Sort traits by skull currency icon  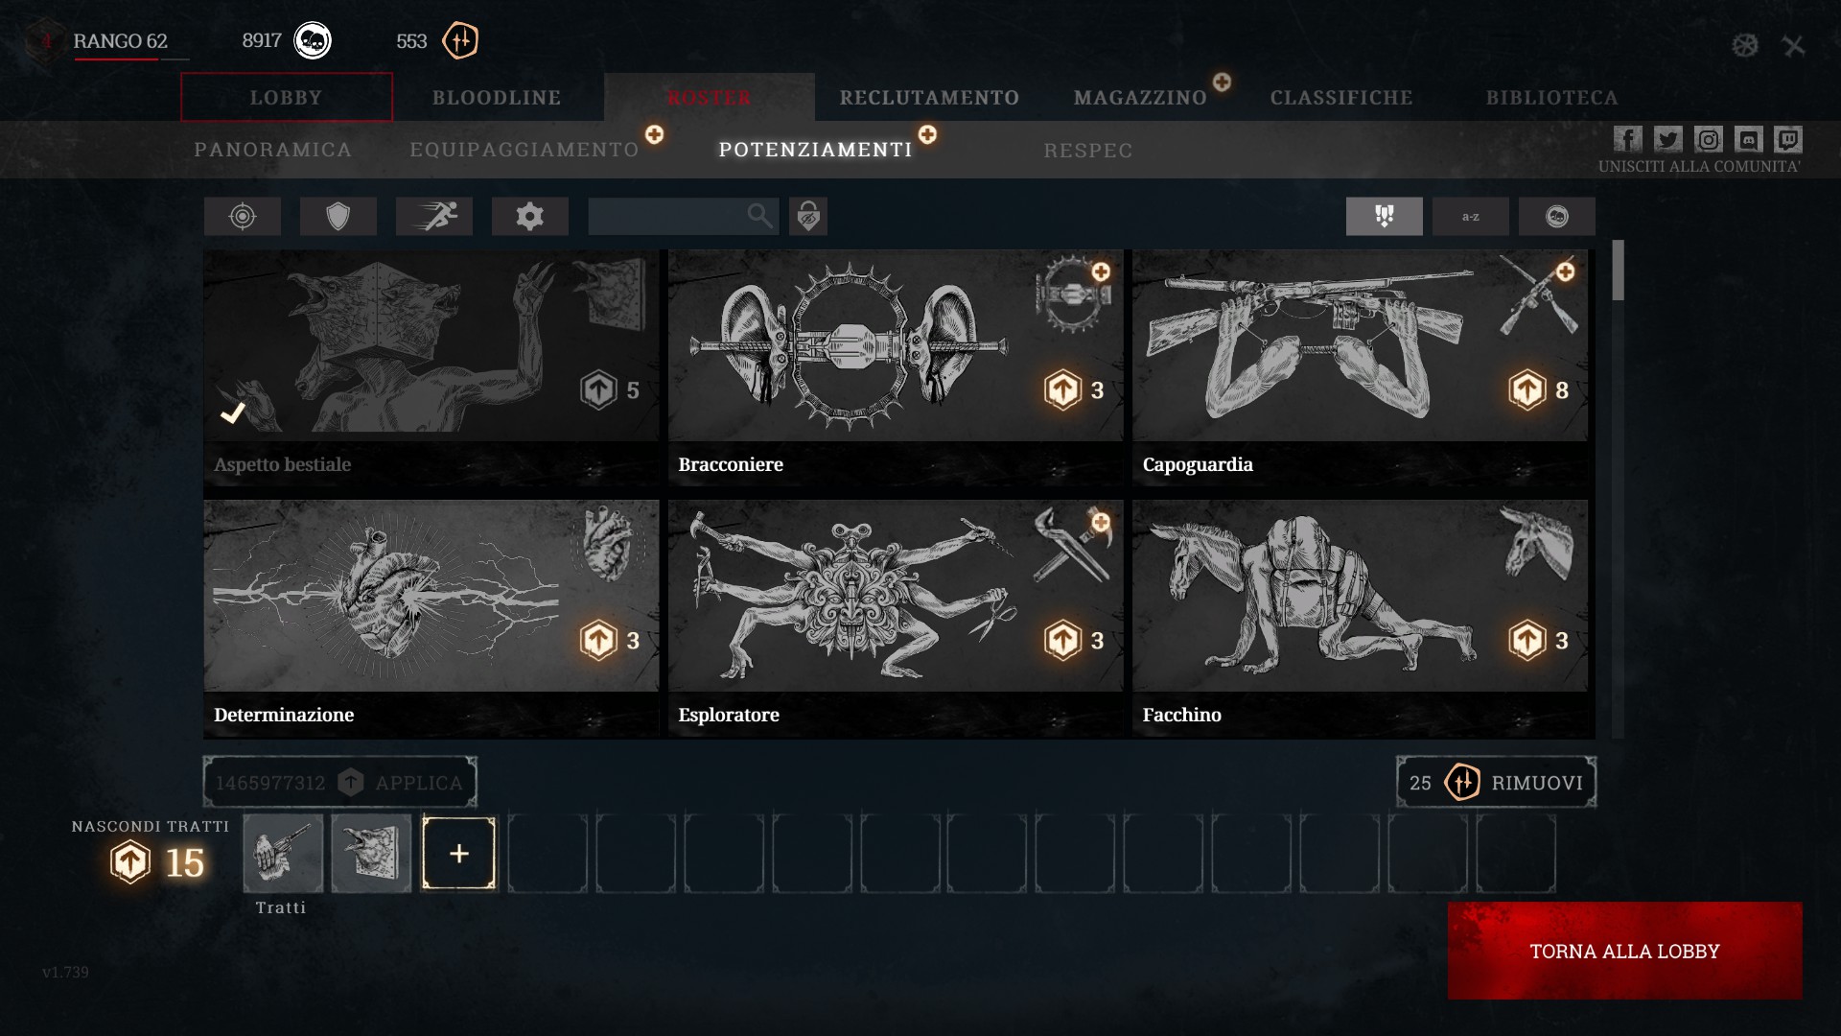pos(1557,217)
